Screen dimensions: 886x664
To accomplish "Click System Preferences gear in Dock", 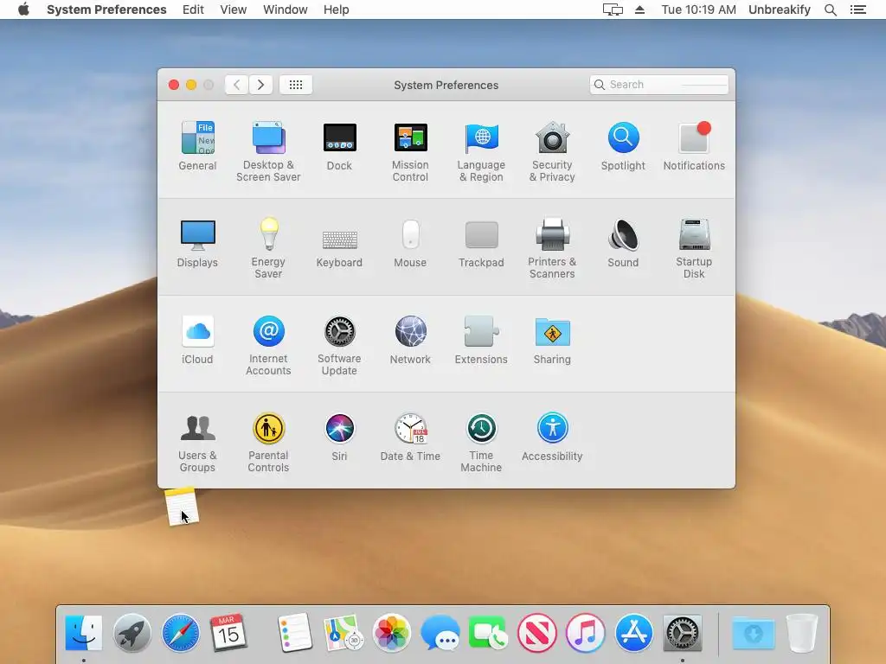I will (x=683, y=633).
